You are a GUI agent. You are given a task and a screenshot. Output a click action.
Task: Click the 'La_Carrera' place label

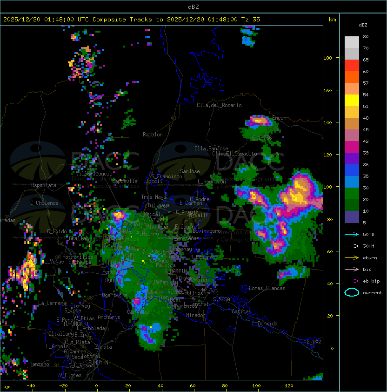coord(52,303)
